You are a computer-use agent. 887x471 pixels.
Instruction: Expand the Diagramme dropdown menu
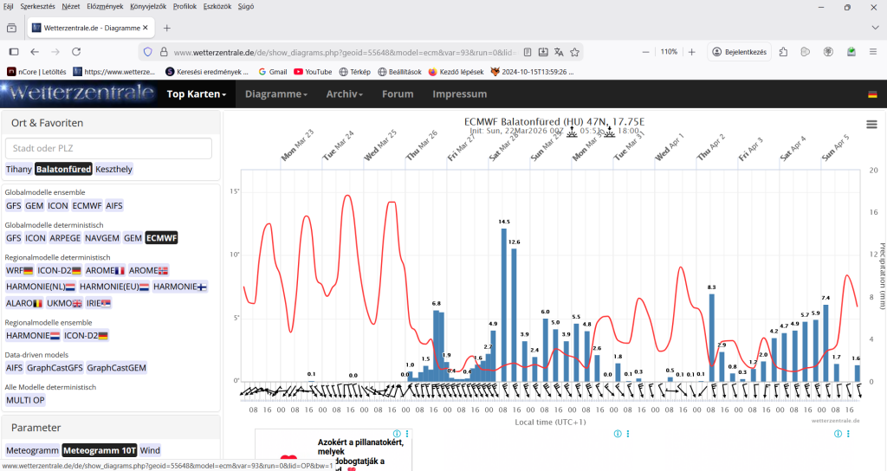point(275,94)
